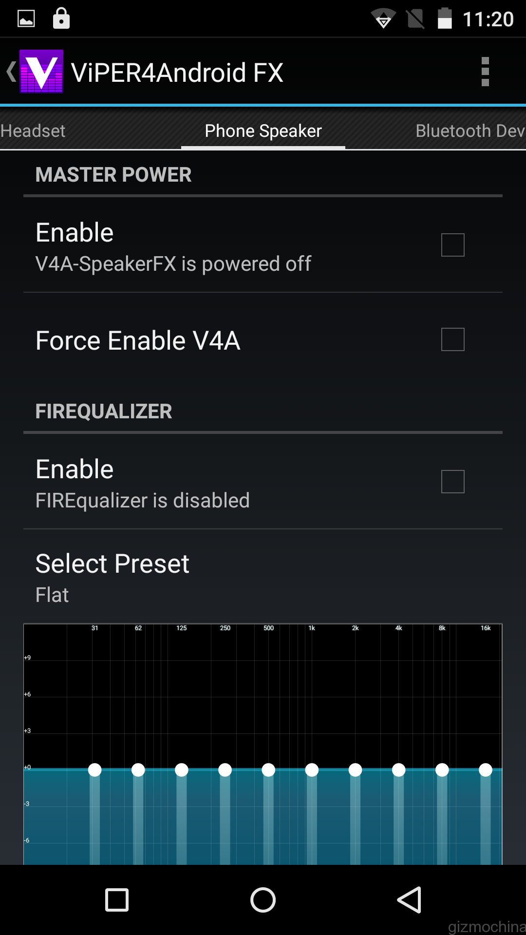Open the three-dot overflow menu
The image size is (526, 935).
pyautogui.click(x=485, y=72)
